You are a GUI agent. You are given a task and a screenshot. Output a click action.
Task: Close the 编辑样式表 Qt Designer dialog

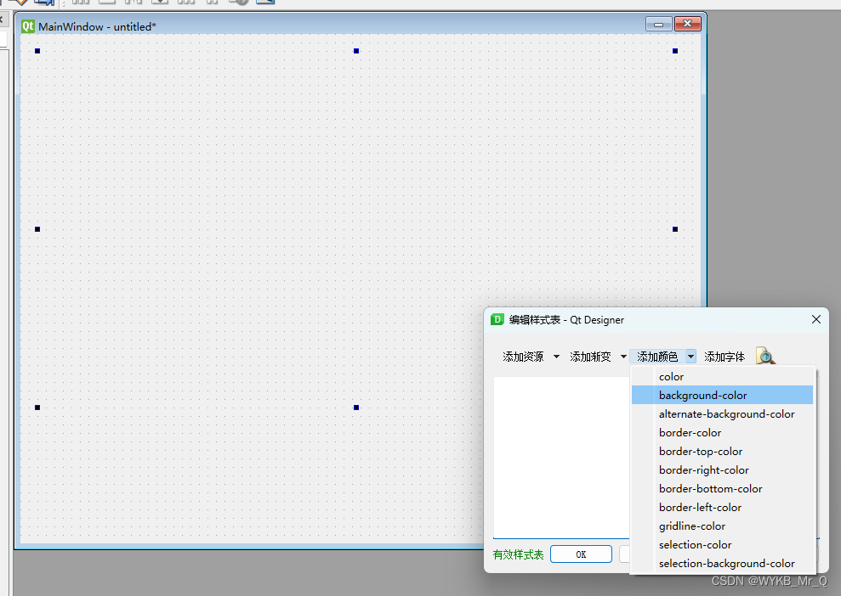coord(816,319)
